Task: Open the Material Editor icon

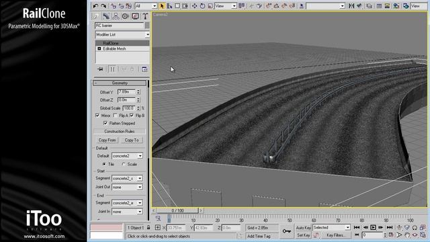Action: pos(396,6)
